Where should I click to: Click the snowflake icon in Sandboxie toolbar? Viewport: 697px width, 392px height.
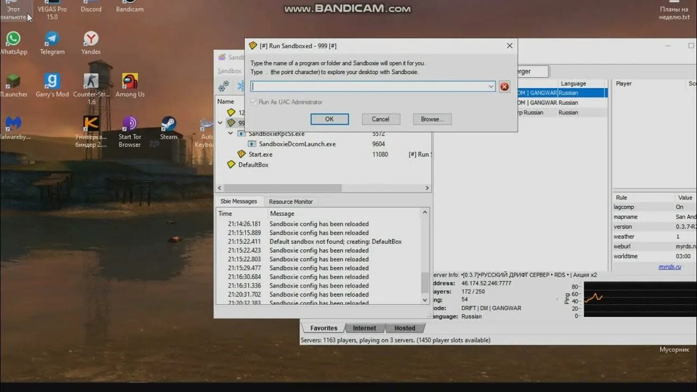point(241,86)
